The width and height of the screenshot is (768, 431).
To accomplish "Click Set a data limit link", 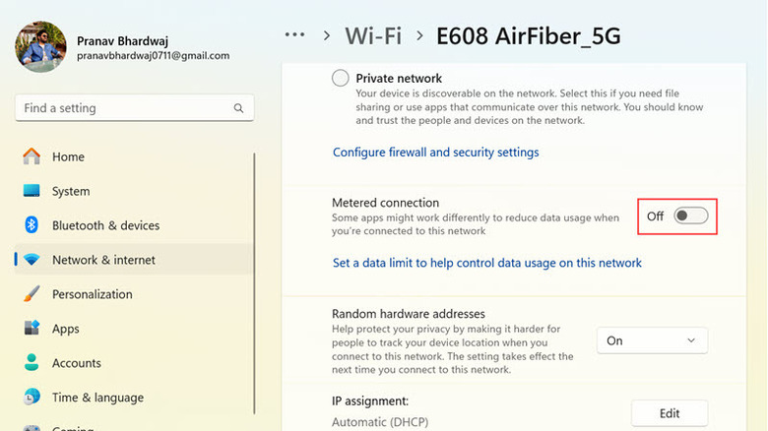I will click(486, 263).
